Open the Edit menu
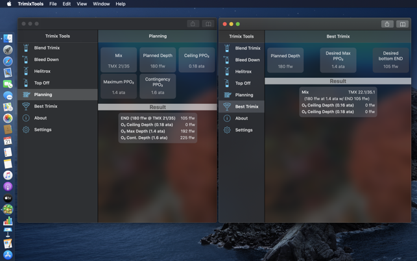Screen dimensions: 417x261 [67, 4]
